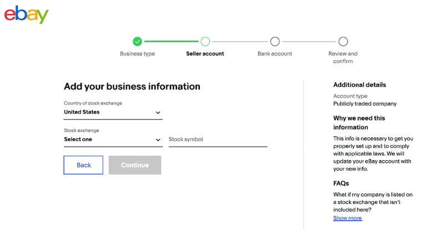
Task: Click the Bank account step label
Action: tap(275, 53)
